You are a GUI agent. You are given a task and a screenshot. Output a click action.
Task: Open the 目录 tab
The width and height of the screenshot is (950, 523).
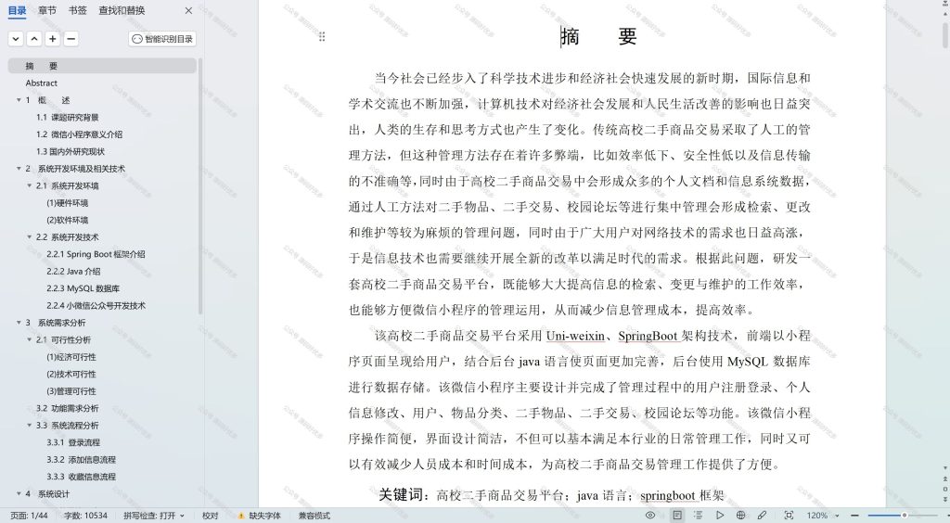[x=17, y=10]
